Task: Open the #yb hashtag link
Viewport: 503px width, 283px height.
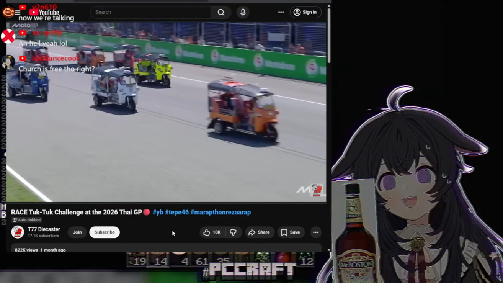Action: (158, 212)
